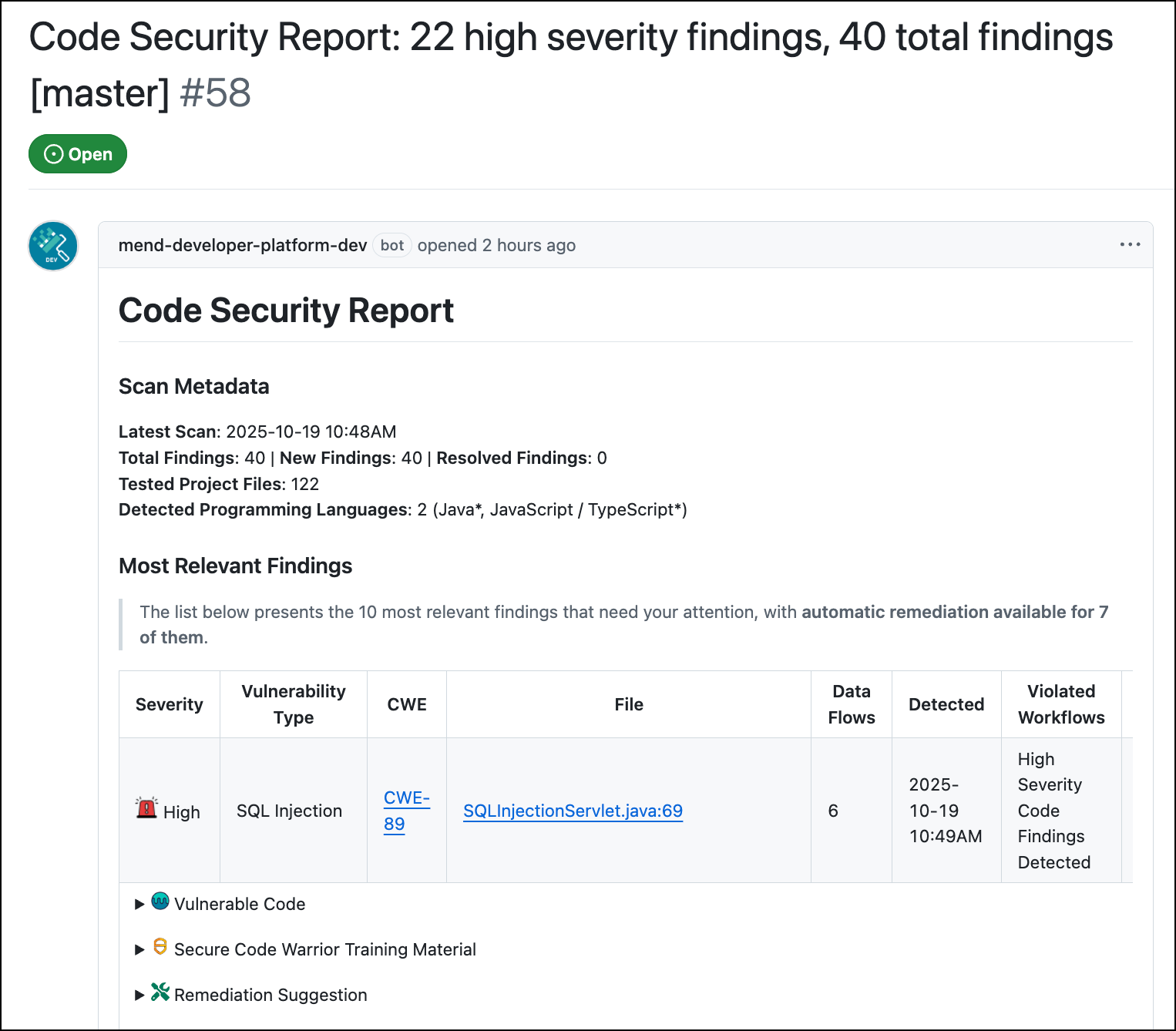Open SQLInjectionServlet.java:69 file link

(x=573, y=811)
